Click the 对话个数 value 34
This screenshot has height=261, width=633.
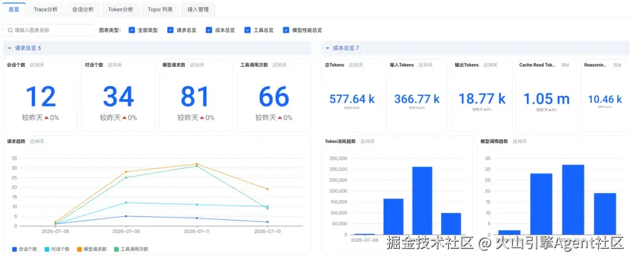click(x=118, y=97)
